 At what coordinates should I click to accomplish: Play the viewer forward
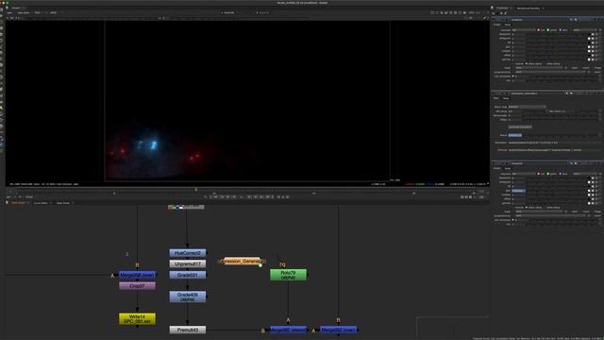(249, 197)
